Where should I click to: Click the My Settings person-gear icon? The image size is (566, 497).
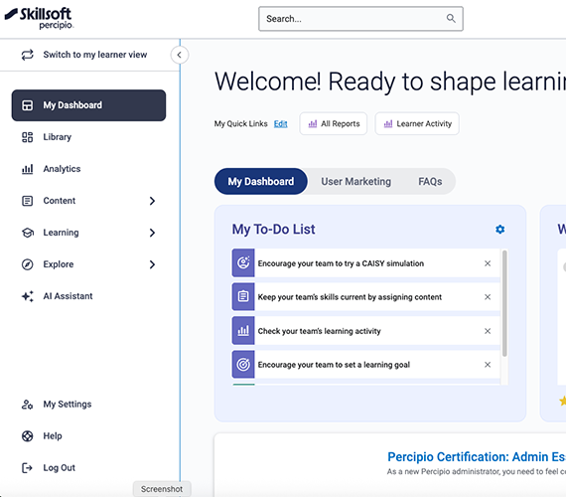28,405
